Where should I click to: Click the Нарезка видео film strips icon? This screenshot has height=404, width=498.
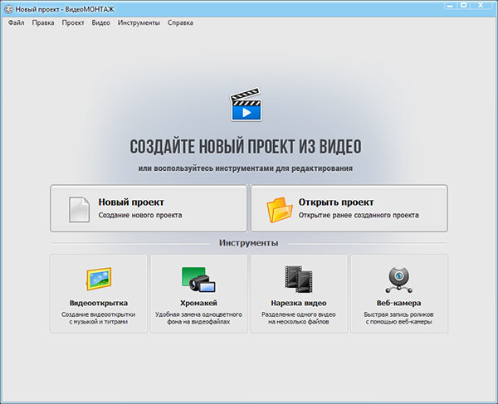point(299,280)
